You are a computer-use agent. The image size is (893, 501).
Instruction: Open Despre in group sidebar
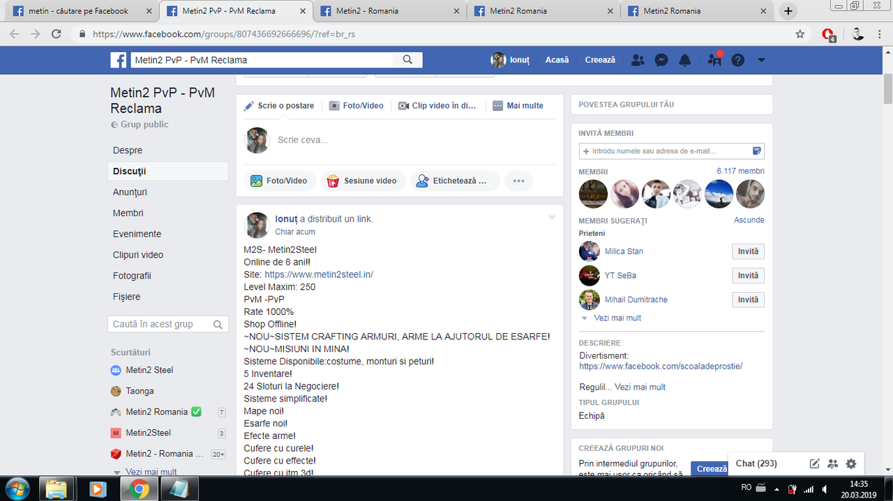[128, 150]
